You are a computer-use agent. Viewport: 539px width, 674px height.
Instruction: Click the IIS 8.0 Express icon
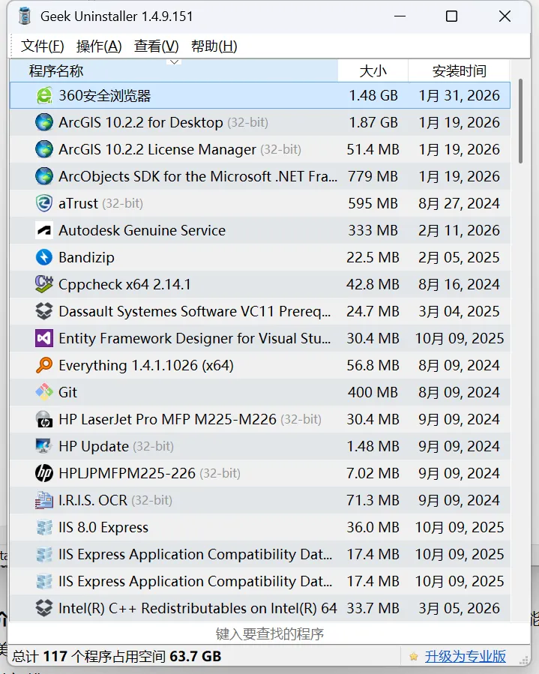click(x=43, y=527)
